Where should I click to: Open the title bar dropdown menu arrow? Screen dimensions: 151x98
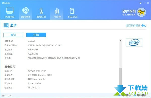[x=140, y=3]
